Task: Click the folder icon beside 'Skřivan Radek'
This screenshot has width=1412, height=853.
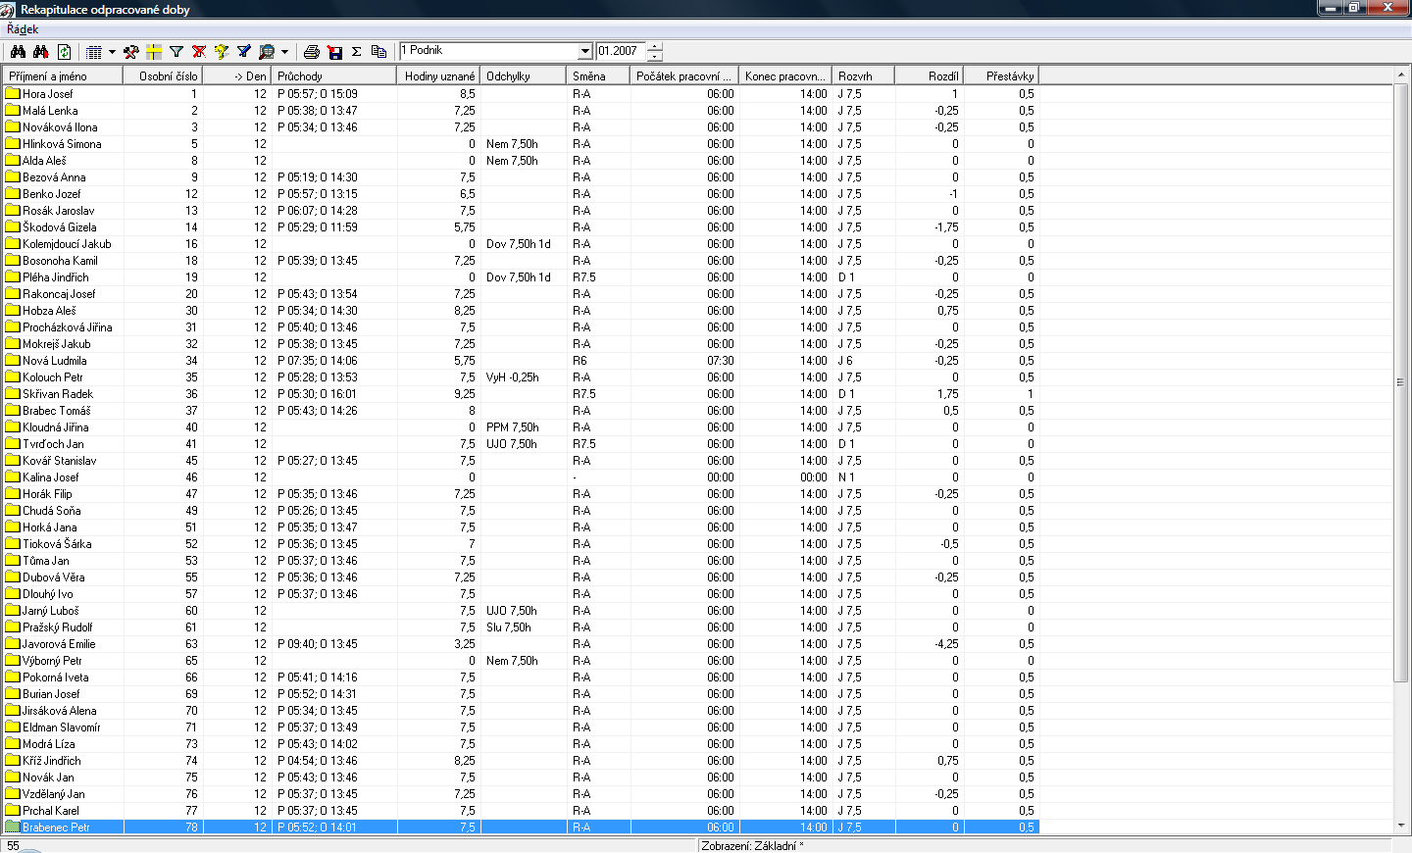Action: coord(13,394)
